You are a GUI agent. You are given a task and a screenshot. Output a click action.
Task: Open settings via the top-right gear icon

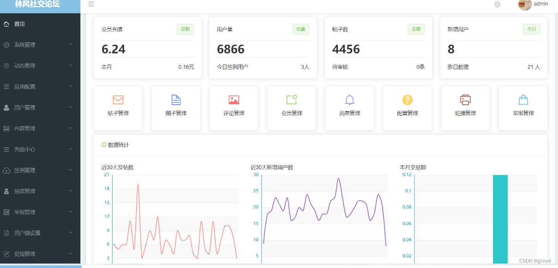coord(497,4)
